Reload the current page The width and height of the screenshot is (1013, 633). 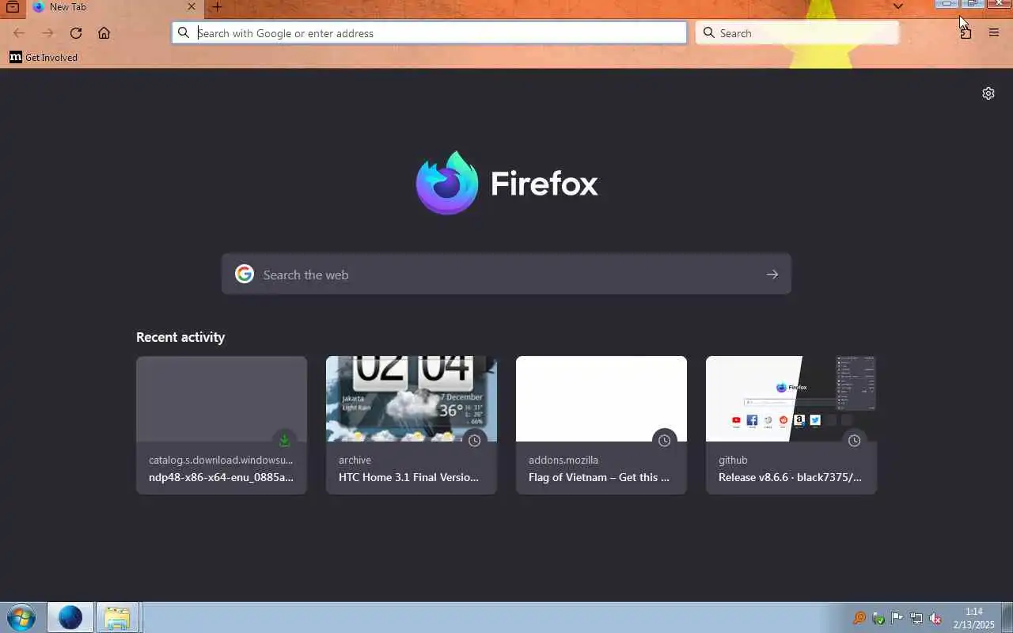click(x=76, y=33)
